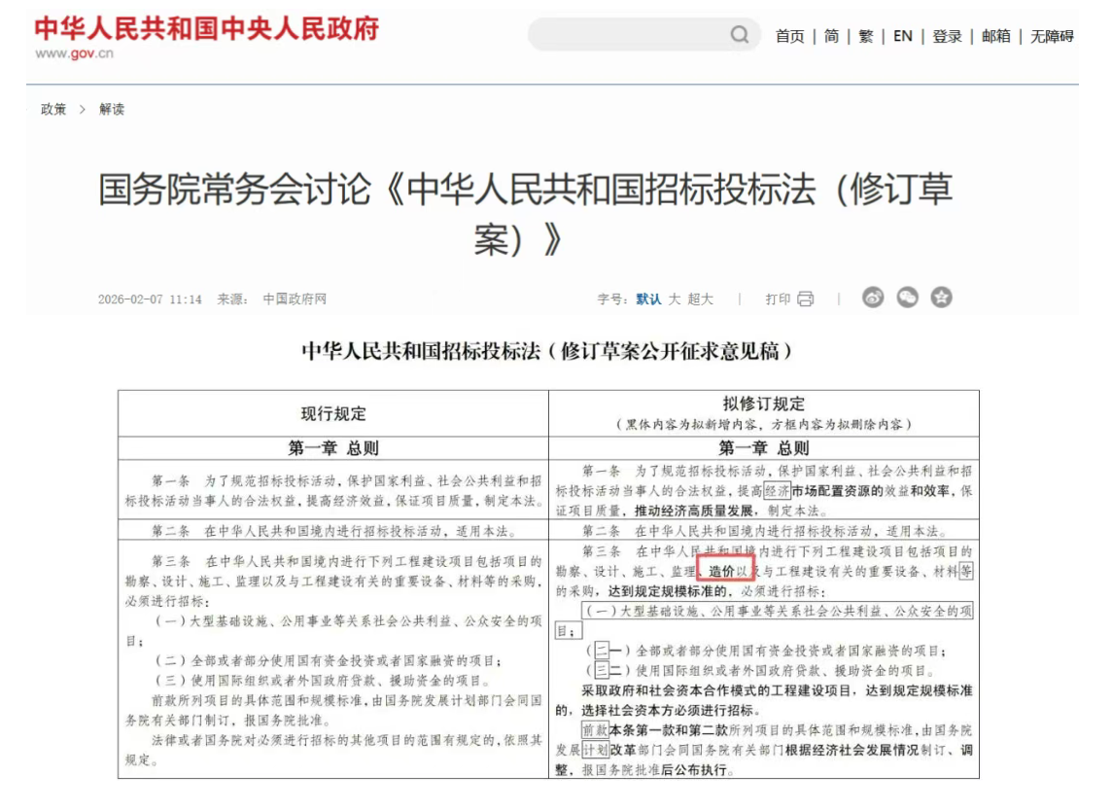Share article to WeChat

(907, 298)
